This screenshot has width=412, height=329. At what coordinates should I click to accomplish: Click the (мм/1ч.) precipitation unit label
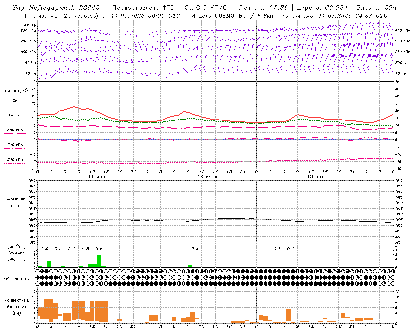16,259
